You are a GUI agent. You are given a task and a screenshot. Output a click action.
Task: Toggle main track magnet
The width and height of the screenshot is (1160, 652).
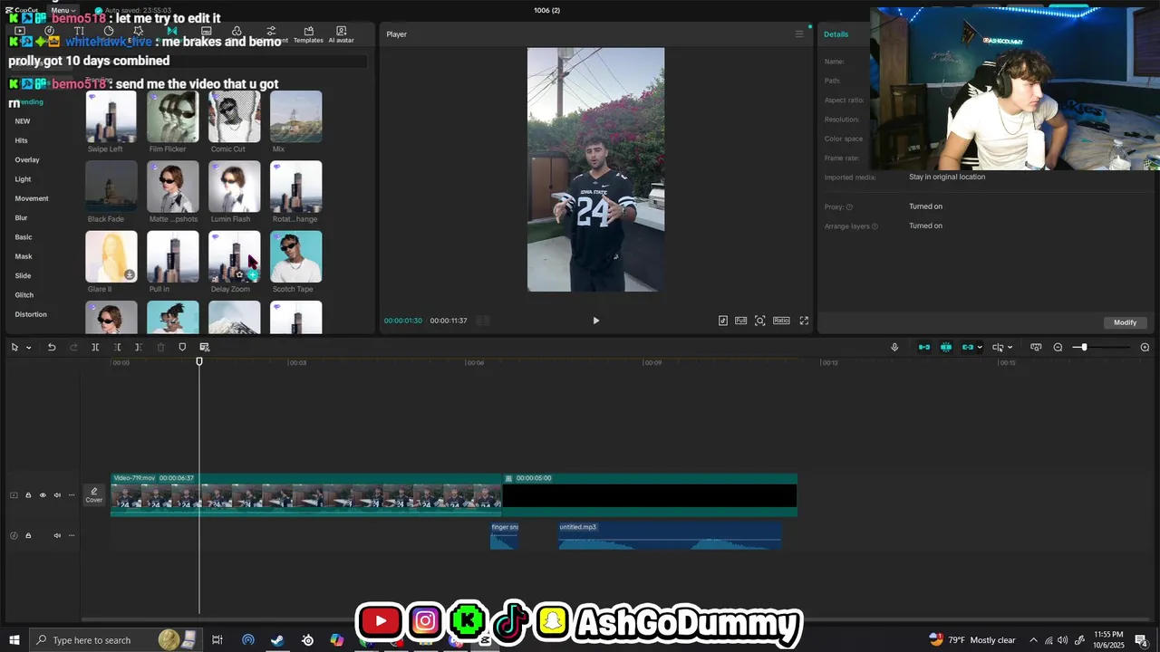[924, 348]
